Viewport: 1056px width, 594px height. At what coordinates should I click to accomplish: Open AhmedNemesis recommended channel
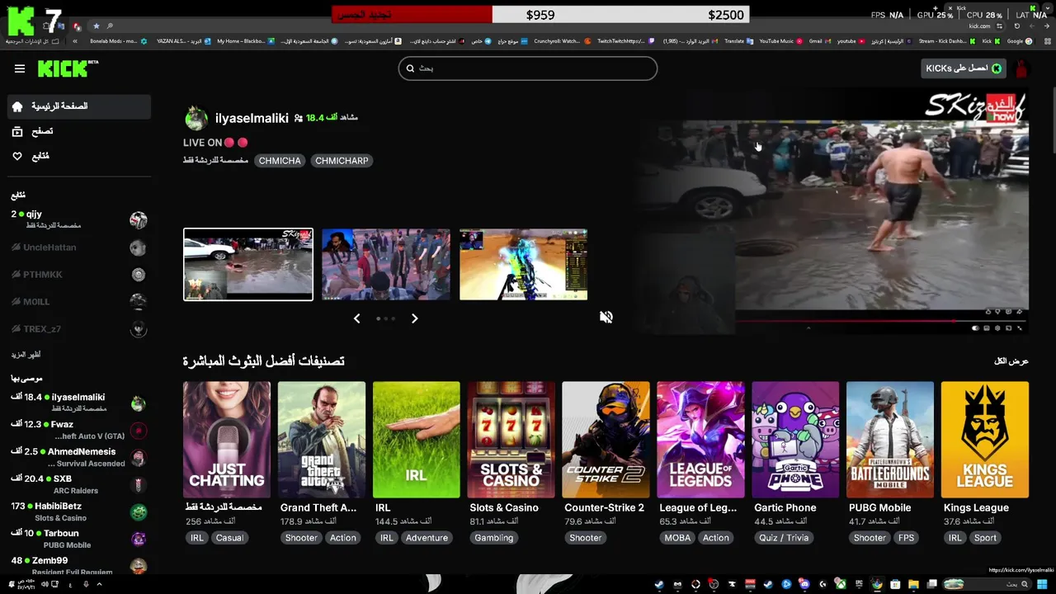point(78,457)
